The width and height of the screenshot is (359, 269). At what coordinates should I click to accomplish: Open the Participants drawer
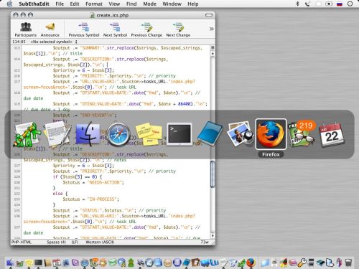coord(26,29)
